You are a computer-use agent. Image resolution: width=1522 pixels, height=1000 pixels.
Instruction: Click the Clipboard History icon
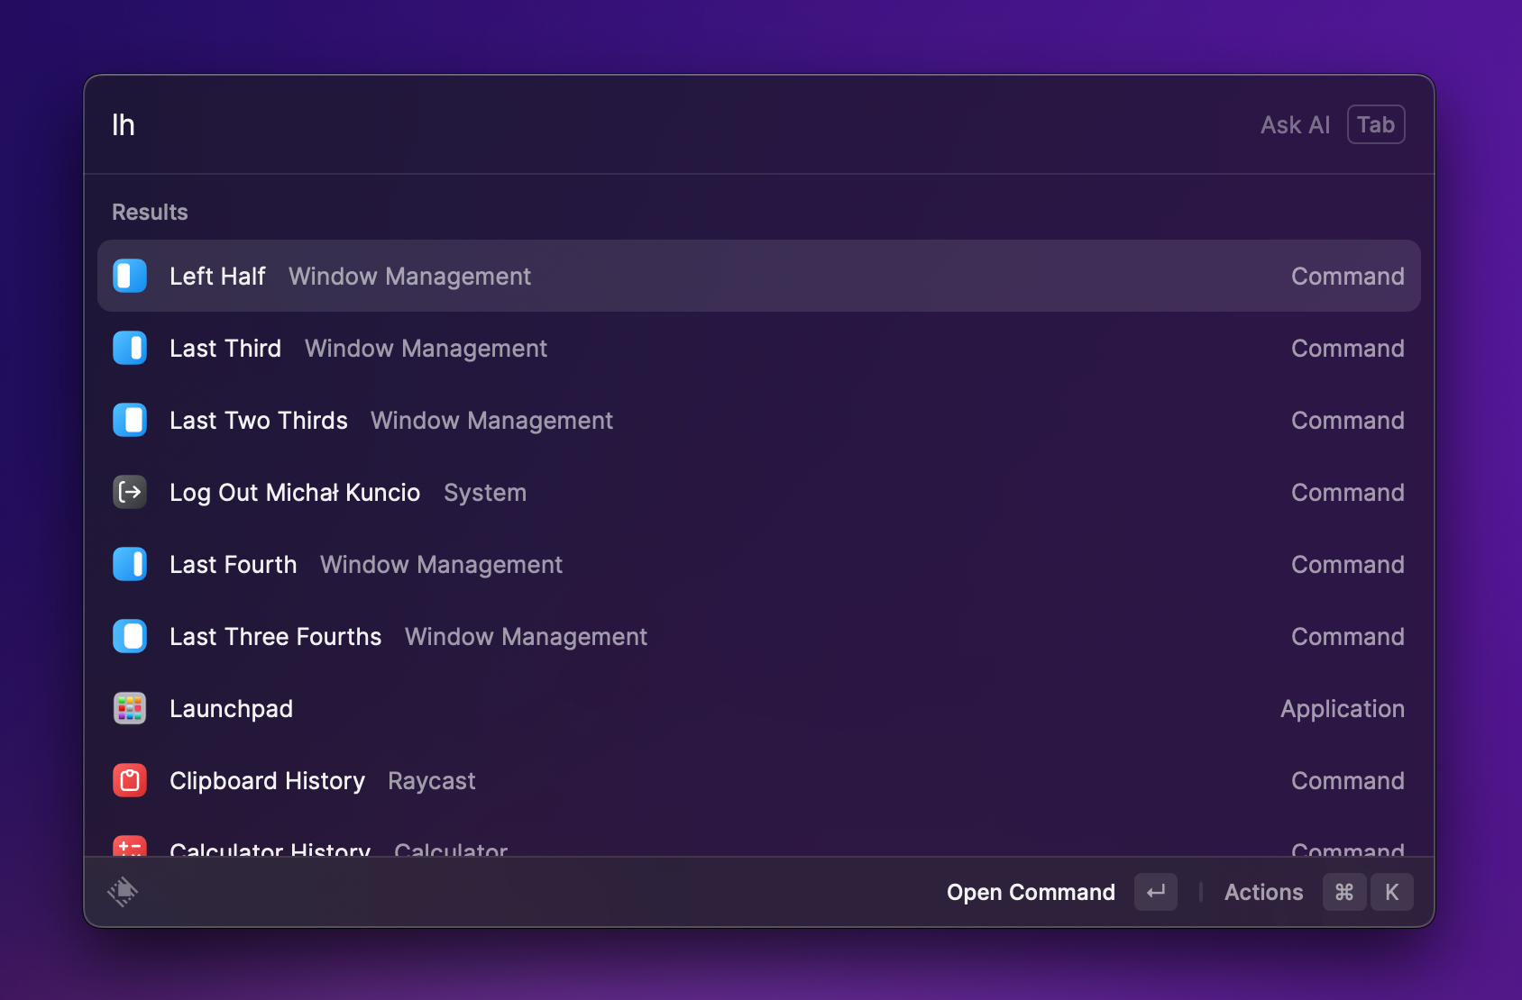click(130, 780)
